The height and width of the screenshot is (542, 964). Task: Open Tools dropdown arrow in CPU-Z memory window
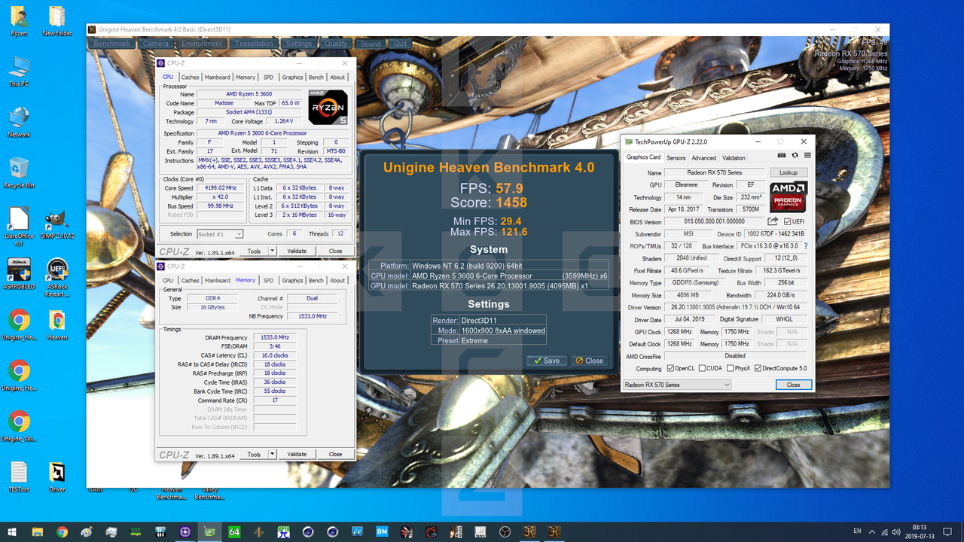[273, 455]
